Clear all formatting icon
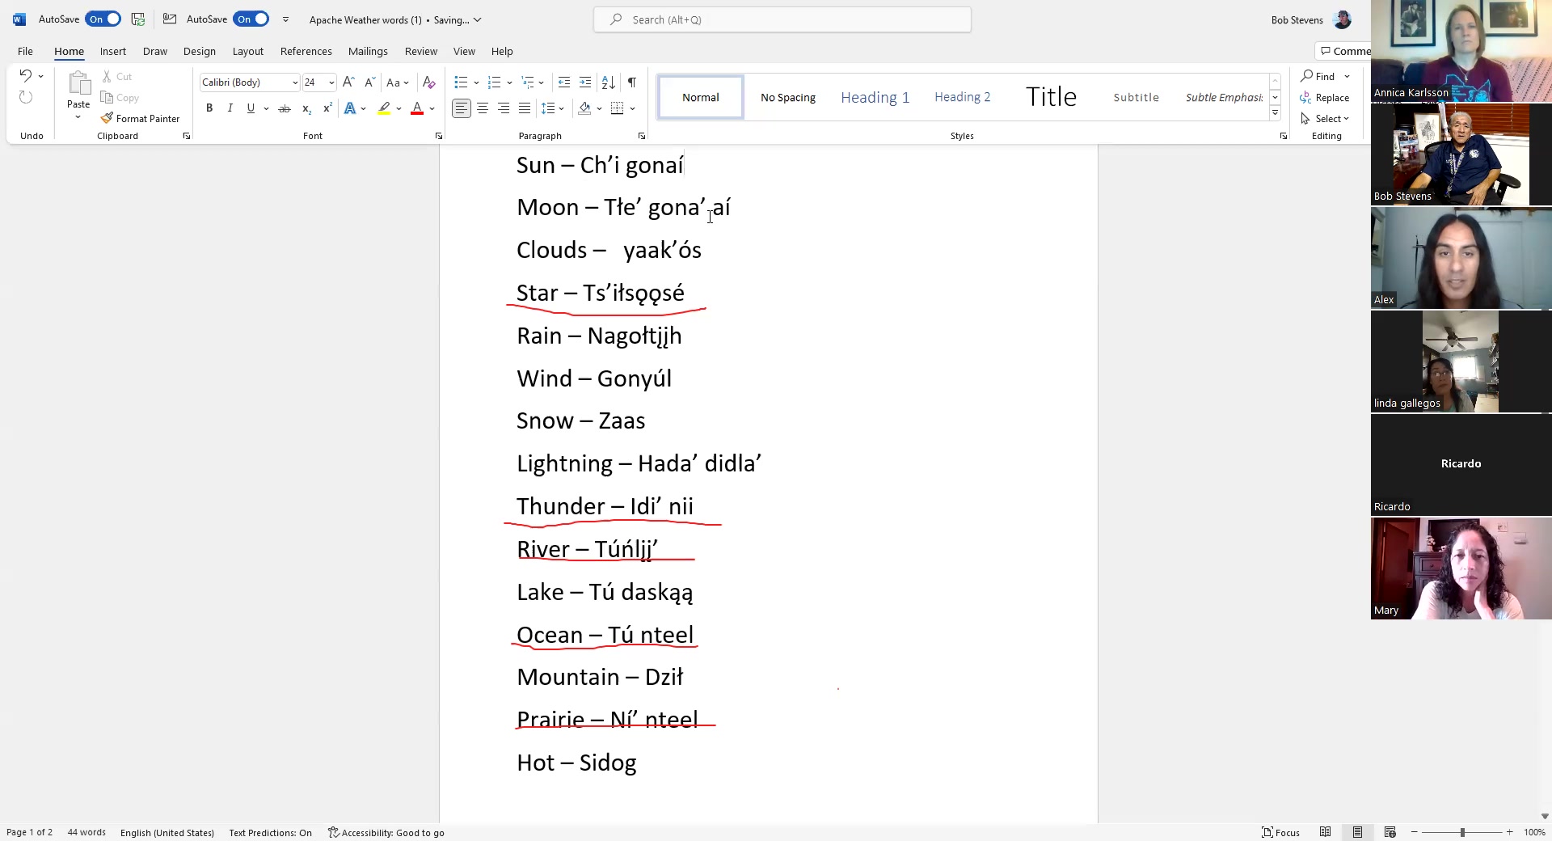1552x841 pixels. click(x=429, y=82)
